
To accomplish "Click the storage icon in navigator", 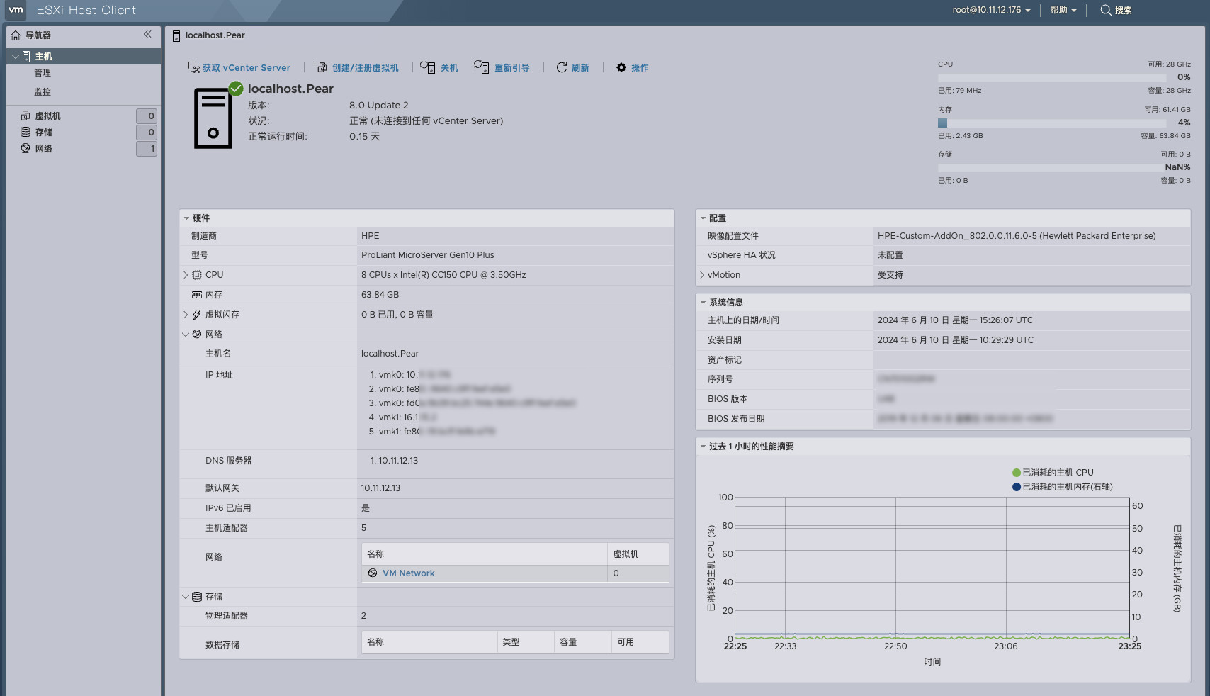I will (26, 132).
